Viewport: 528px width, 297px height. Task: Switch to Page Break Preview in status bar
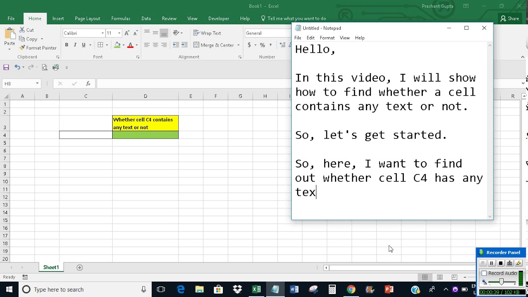pos(454,277)
